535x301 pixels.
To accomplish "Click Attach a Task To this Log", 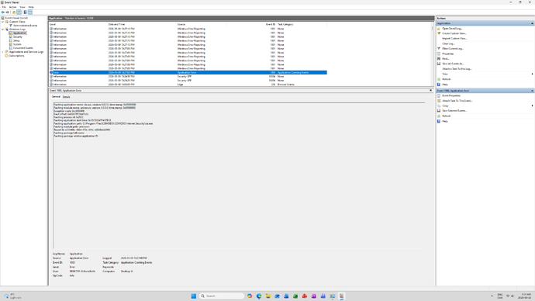I will [x=457, y=69].
